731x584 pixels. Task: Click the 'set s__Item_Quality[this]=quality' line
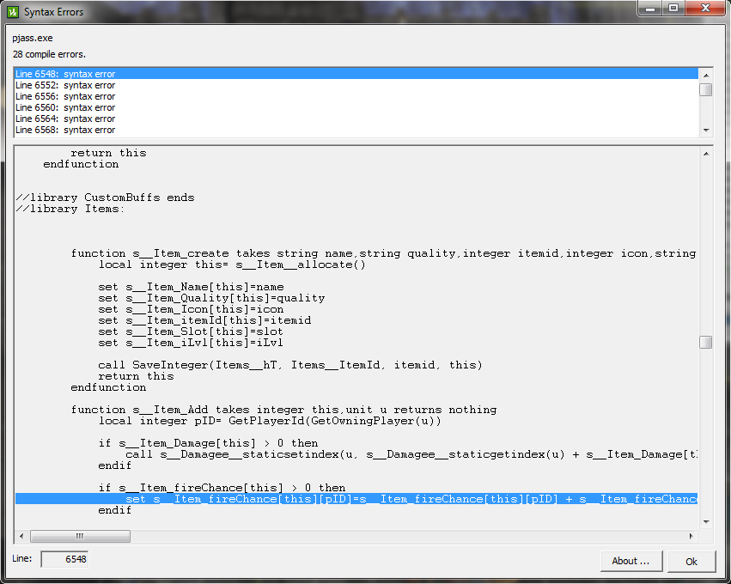click(211, 298)
